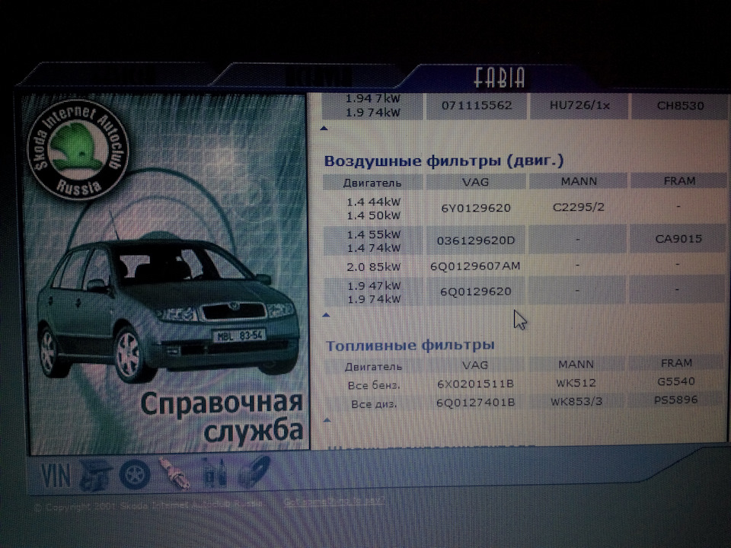731x548 pixels.
Task: Select FRAM code G5540
Action: click(676, 381)
